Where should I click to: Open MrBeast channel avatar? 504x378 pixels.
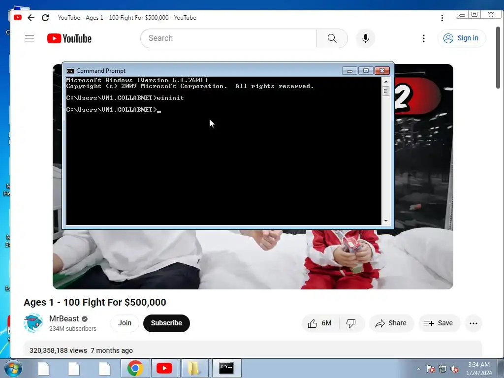click(33, 323)
